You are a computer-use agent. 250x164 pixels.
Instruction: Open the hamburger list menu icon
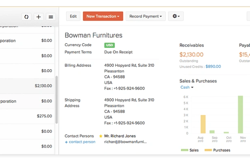[51, 17]
